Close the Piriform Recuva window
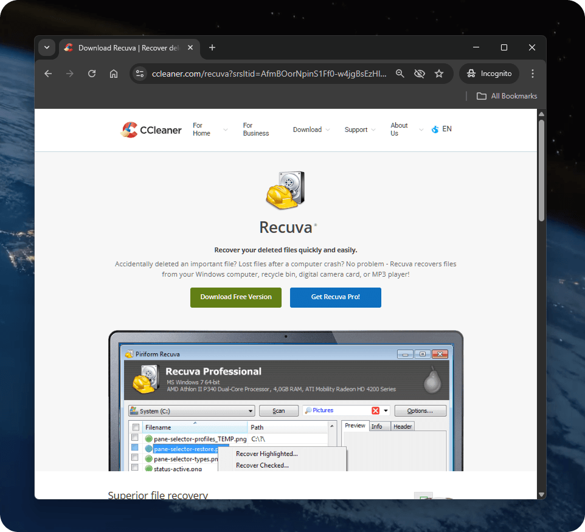 [x=440, y=354]
